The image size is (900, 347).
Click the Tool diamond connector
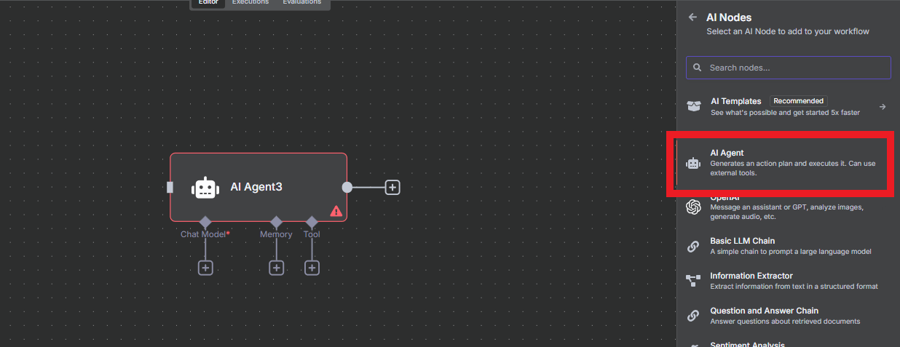pos(312,221)
